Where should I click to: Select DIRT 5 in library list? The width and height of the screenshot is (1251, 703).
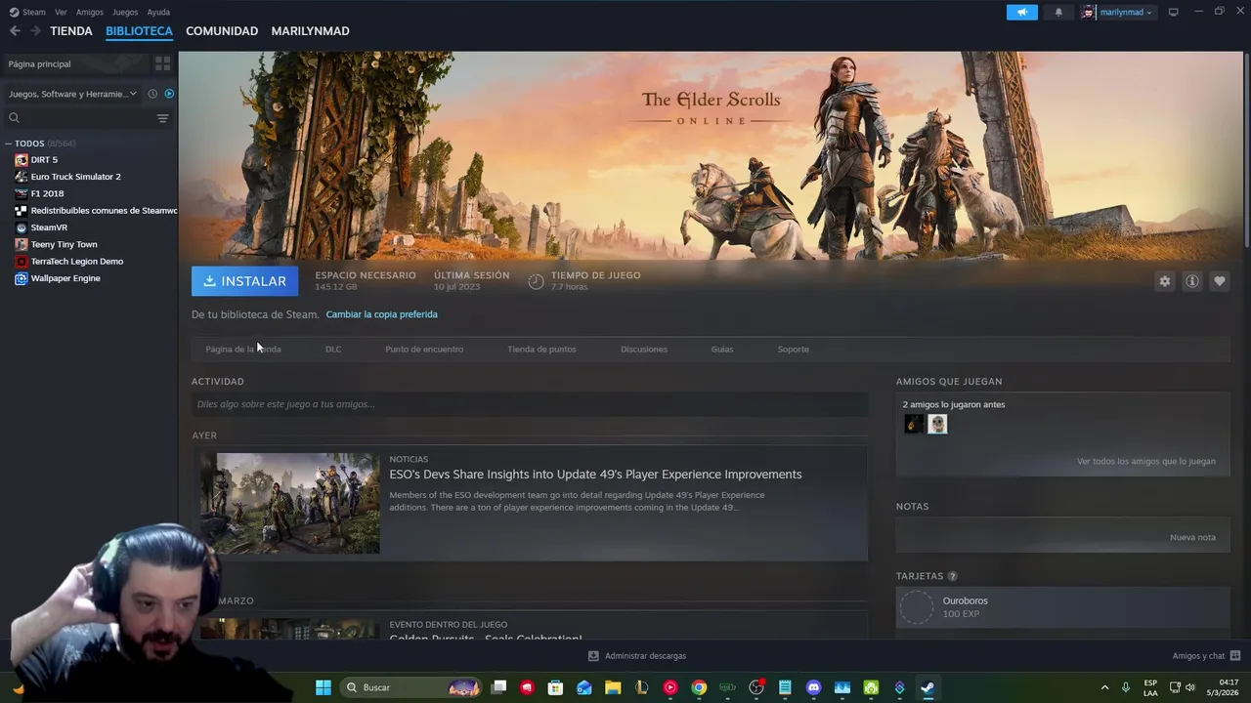tap(44, 160)
